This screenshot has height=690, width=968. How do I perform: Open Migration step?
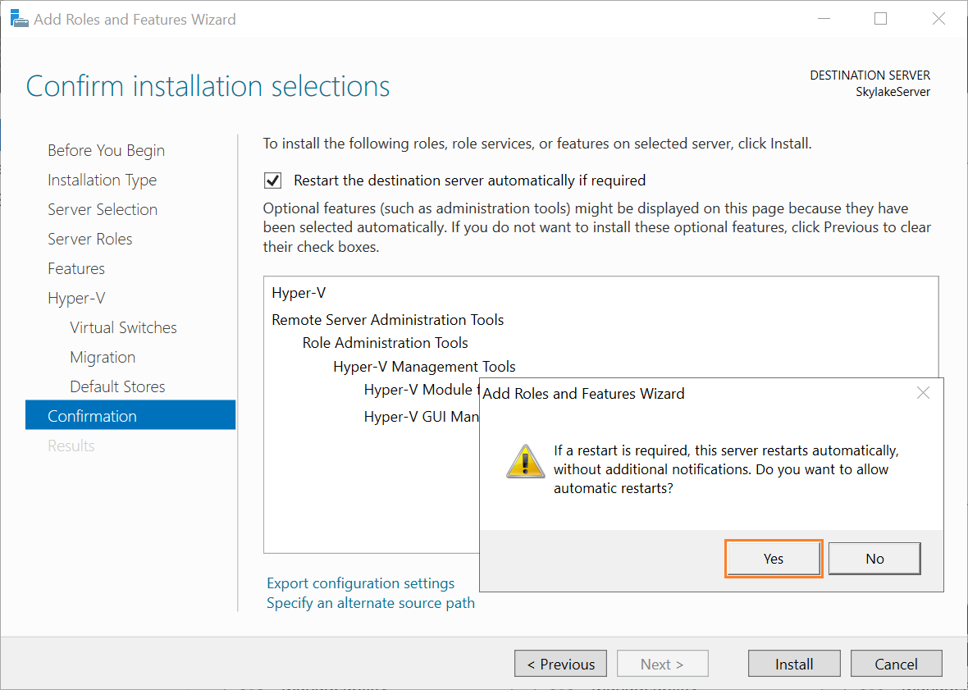103,358
